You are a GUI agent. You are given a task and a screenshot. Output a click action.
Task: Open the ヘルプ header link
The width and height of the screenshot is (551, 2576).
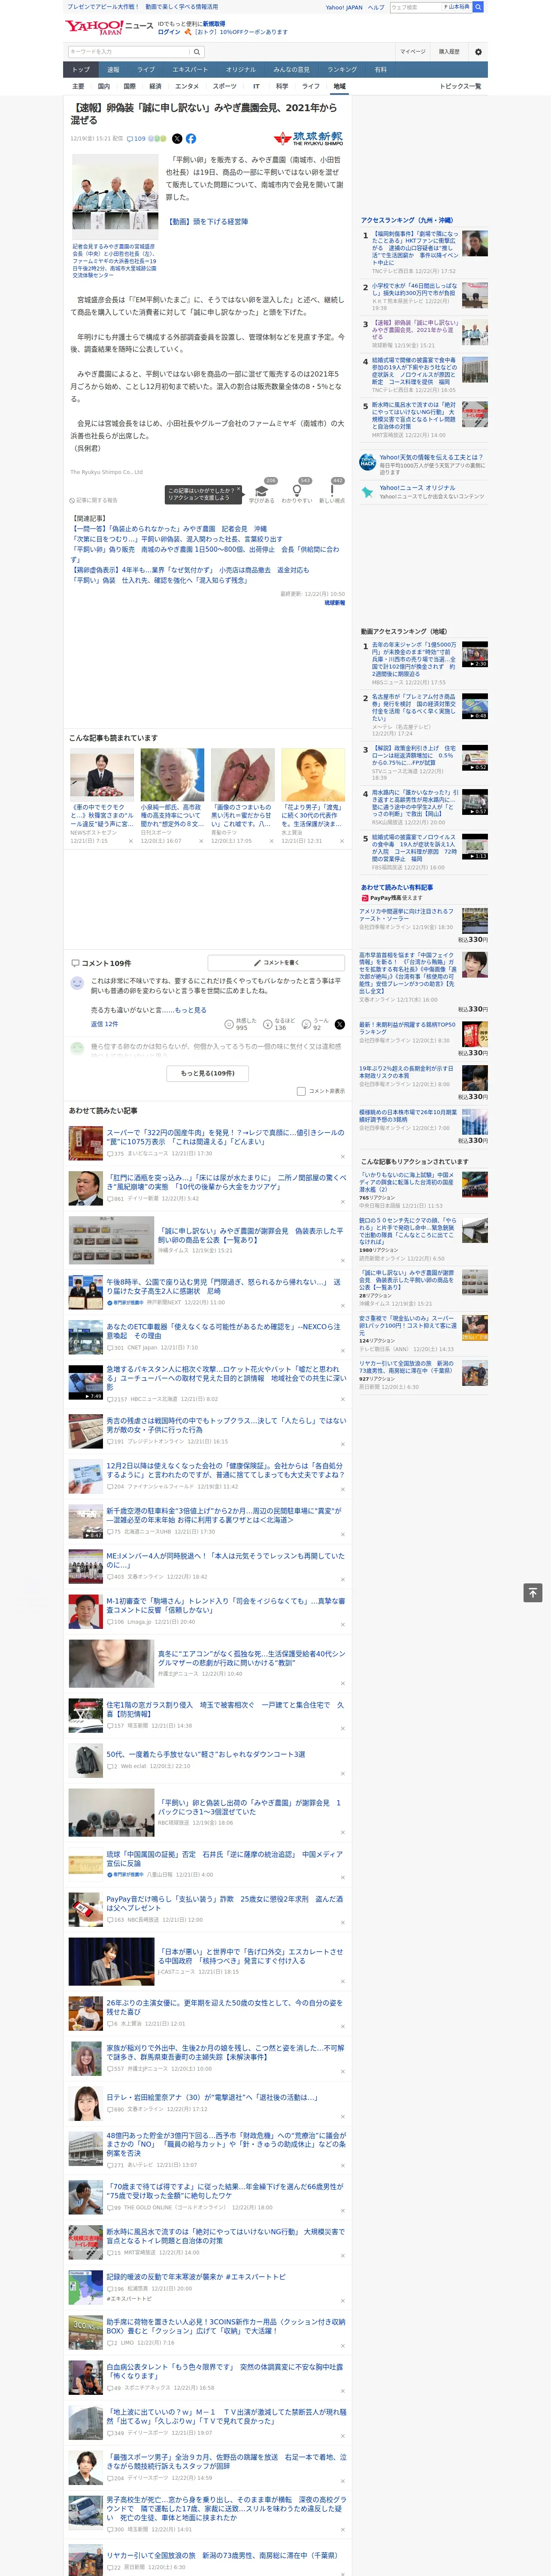click(376, 7)
